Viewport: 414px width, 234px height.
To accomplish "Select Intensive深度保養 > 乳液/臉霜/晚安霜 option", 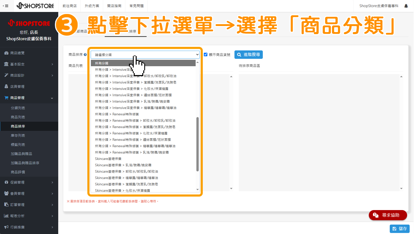I will click(x=143, y=101).
